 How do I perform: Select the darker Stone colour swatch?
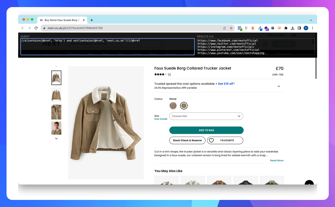184,105
